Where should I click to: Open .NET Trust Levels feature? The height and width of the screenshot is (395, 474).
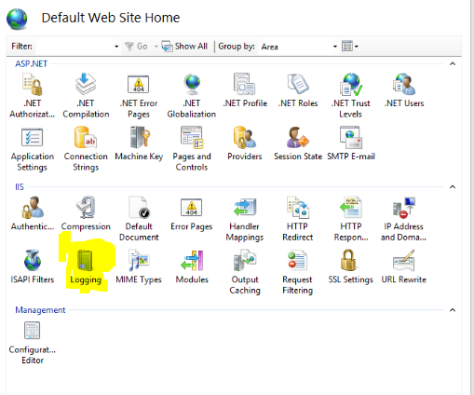click(x=351, y=96)
